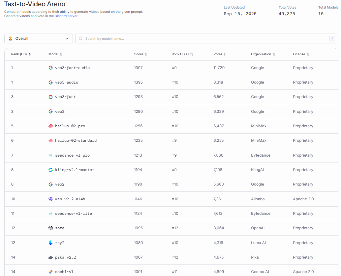The image size is (341, 276).
Task: Click the OpenAI icon next to sora
Action: pyautogui.click(x=50, y=228)
